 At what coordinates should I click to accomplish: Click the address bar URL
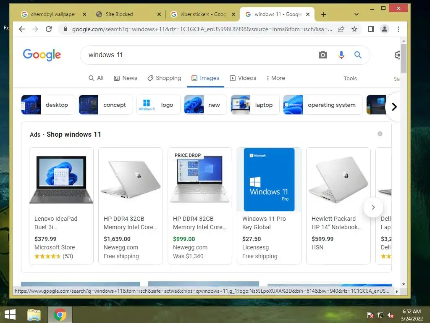(202, 29)
